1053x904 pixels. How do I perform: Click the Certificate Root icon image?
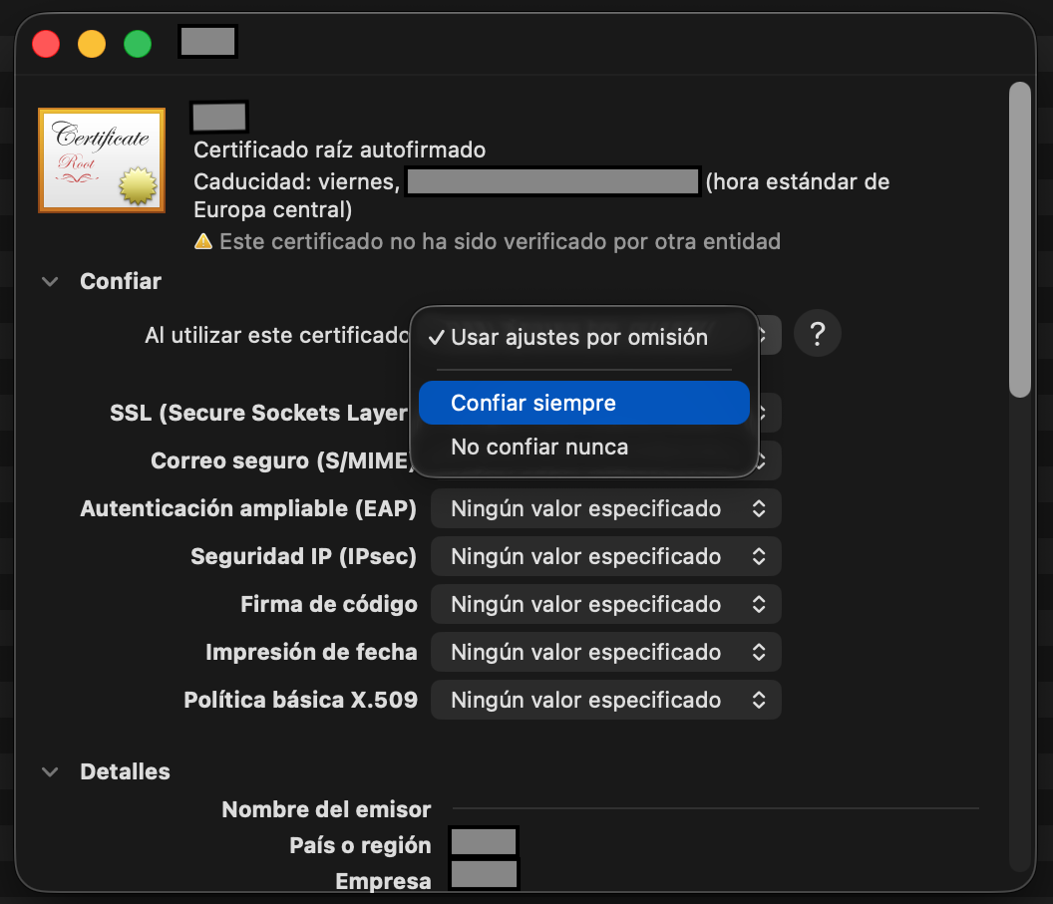click(x=102, y=160)
